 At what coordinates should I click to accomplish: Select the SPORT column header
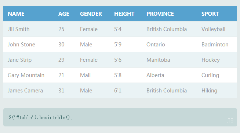[x=210, y=14]
